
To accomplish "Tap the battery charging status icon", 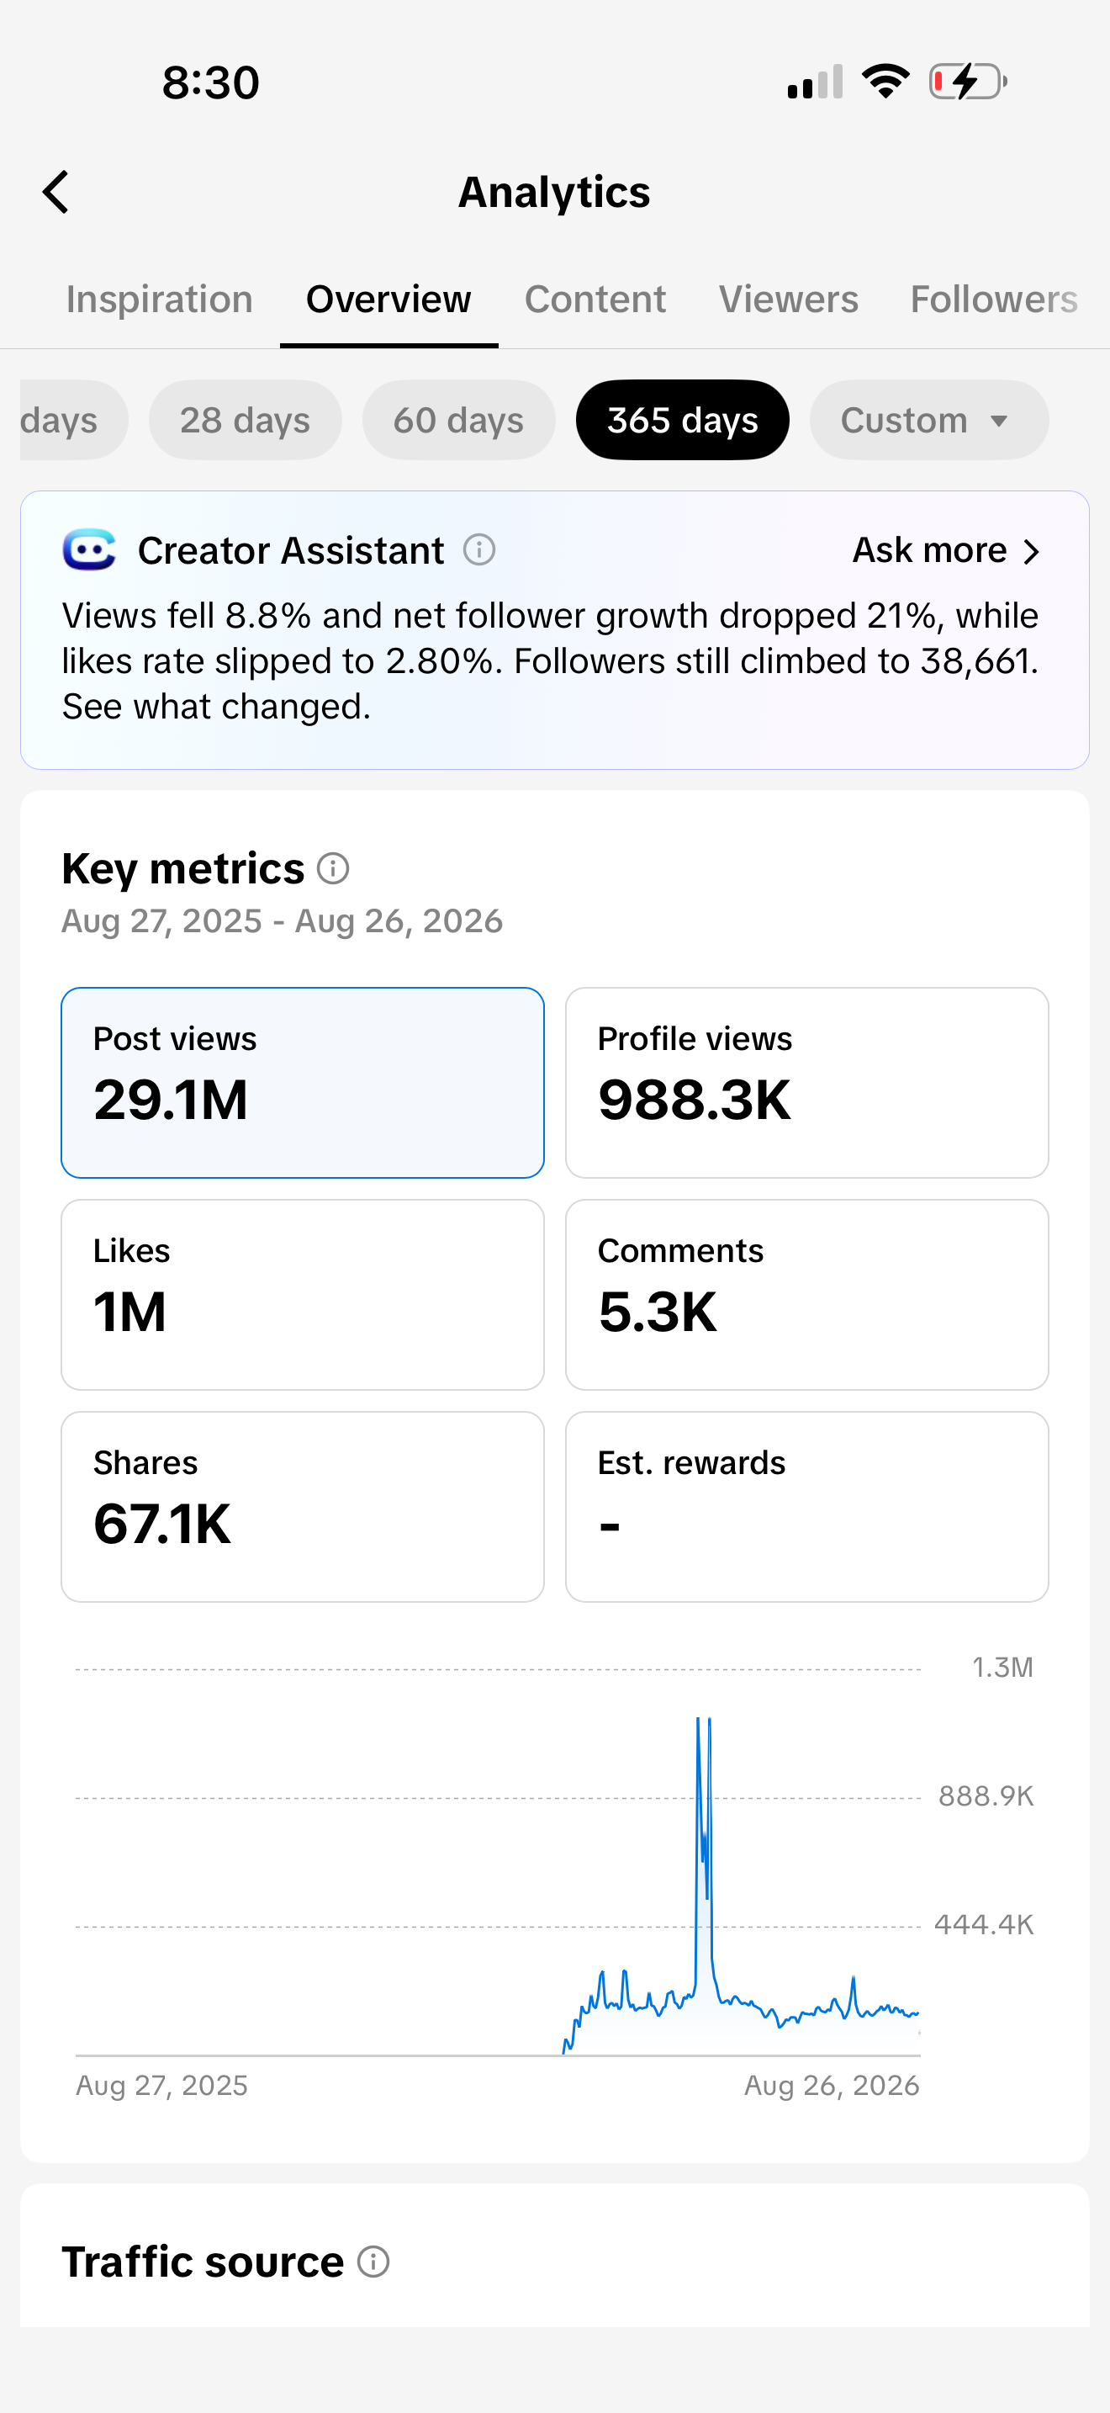I will pyautogui.click(x=968, y=82).
